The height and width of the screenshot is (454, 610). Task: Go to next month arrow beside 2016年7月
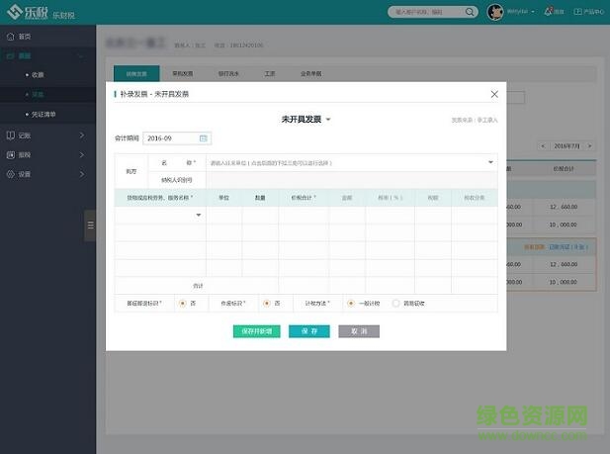pos(590,146)
